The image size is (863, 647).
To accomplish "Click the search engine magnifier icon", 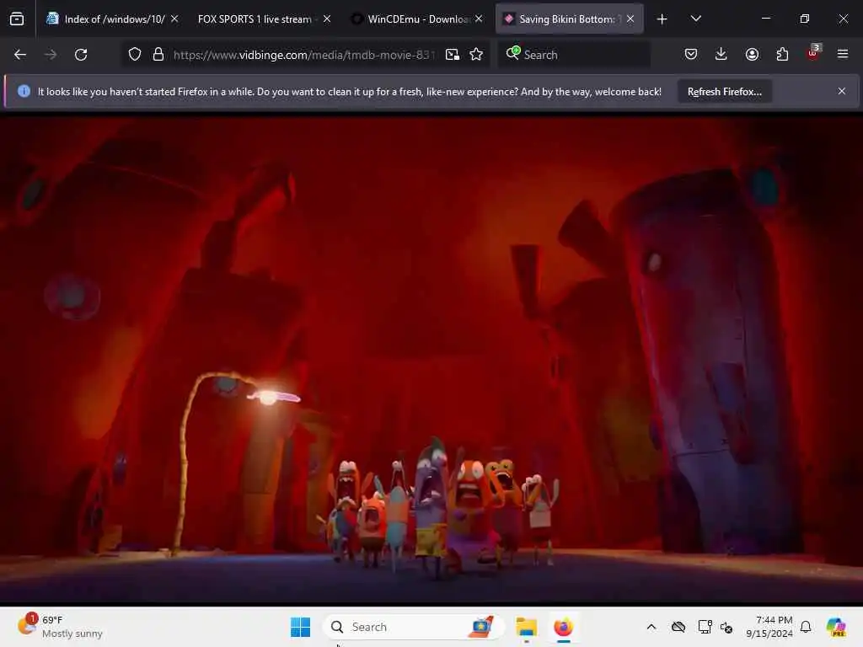I will click(x=513, y=53).
